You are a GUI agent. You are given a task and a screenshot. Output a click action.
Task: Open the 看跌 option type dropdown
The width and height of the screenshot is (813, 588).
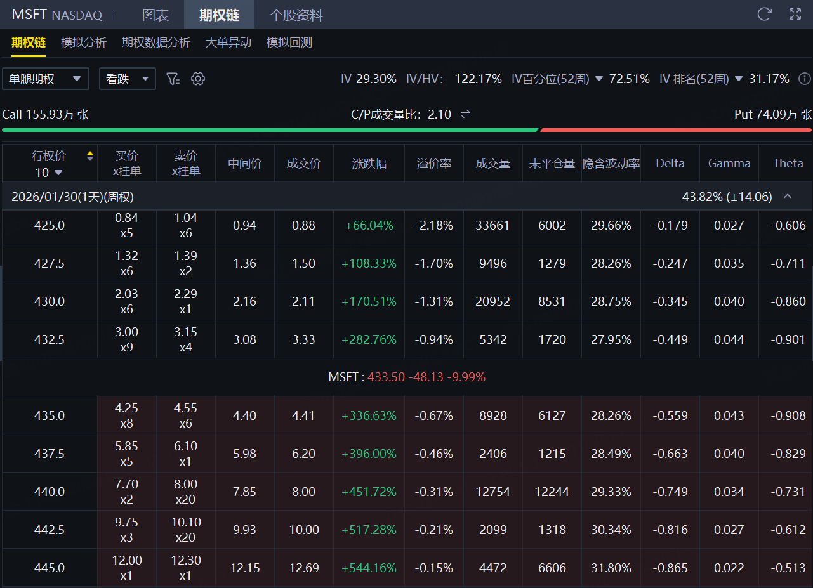pos(127,79)
